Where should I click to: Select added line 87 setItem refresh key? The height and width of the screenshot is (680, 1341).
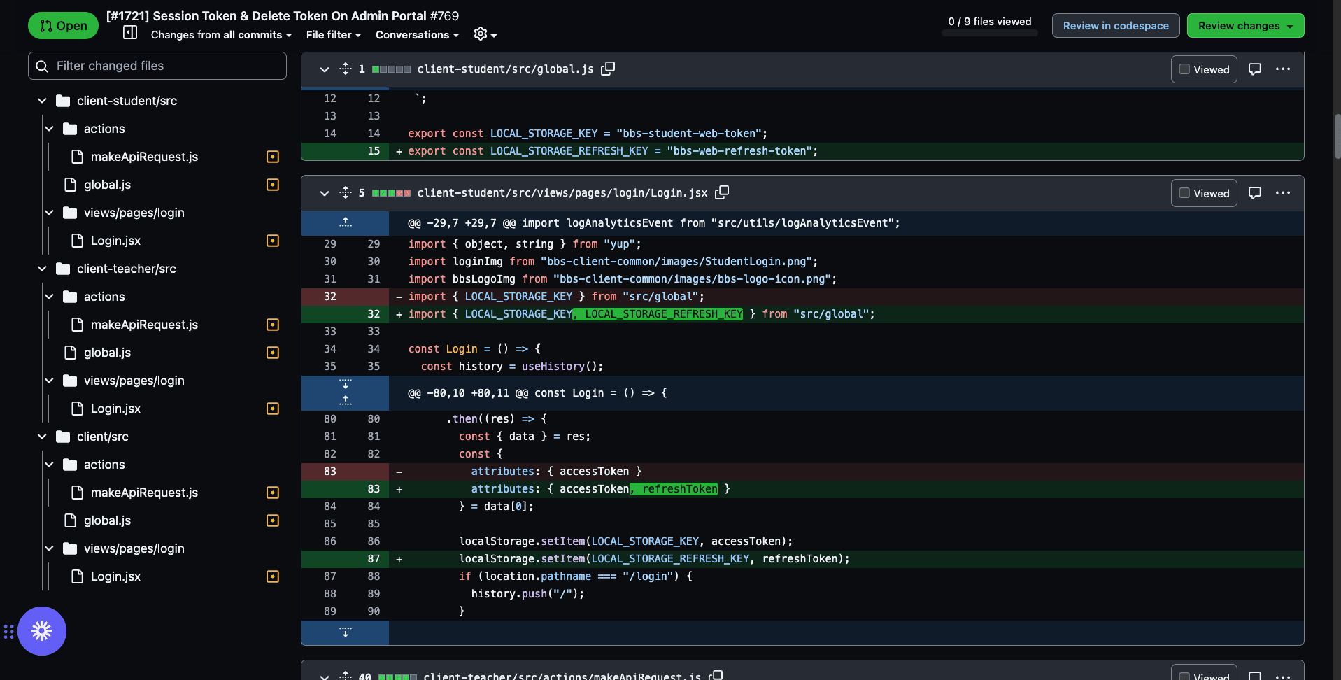802,559
